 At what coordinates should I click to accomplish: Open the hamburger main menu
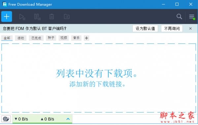(x=192, y=17)
